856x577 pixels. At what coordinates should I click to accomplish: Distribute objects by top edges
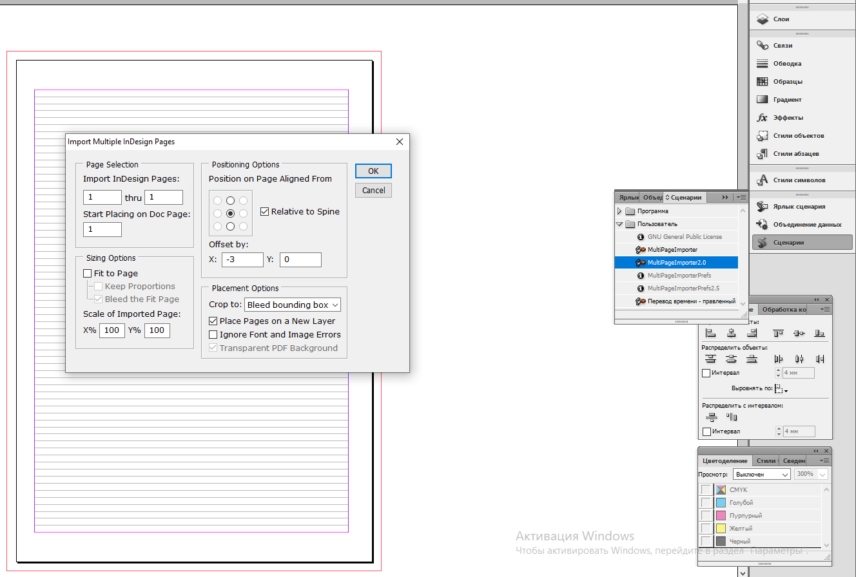711,359
